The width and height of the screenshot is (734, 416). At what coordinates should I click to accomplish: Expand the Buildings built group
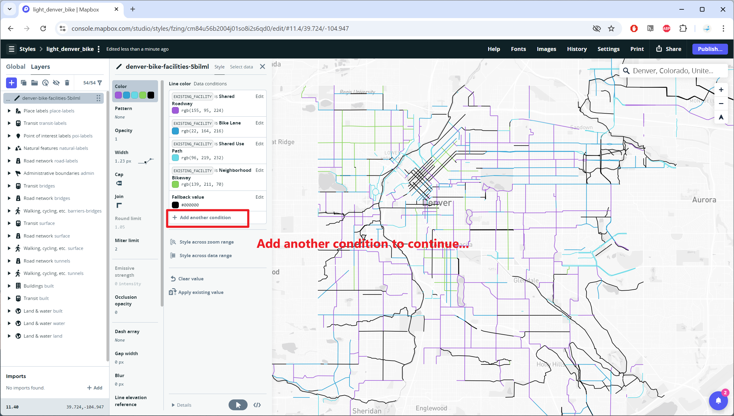coord(9,286)
